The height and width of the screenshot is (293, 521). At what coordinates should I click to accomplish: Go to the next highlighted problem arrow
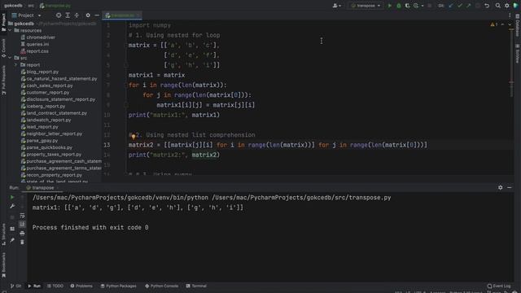point(510,24)
